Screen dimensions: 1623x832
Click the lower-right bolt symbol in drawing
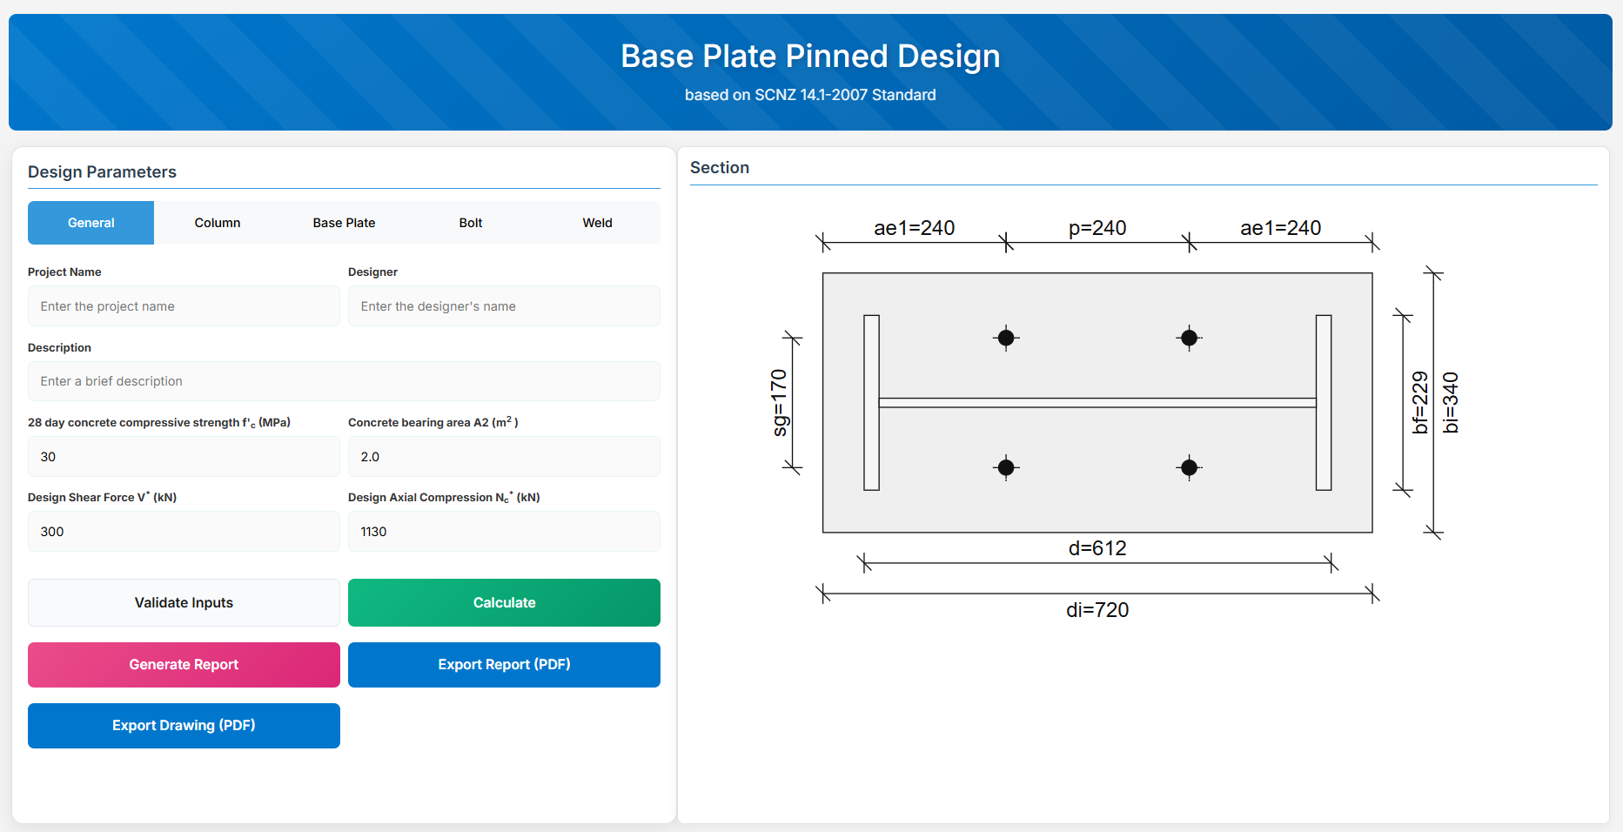1189,467
